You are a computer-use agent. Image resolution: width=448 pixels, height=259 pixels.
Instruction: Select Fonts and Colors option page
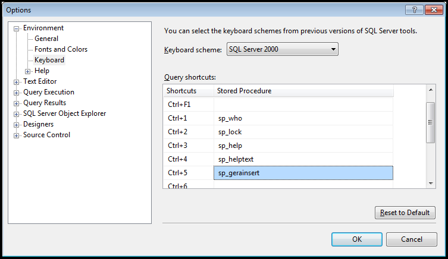(x=61, y=49)
